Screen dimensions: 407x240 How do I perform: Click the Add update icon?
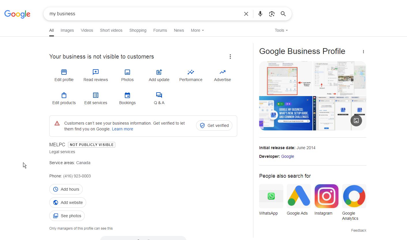159,72
